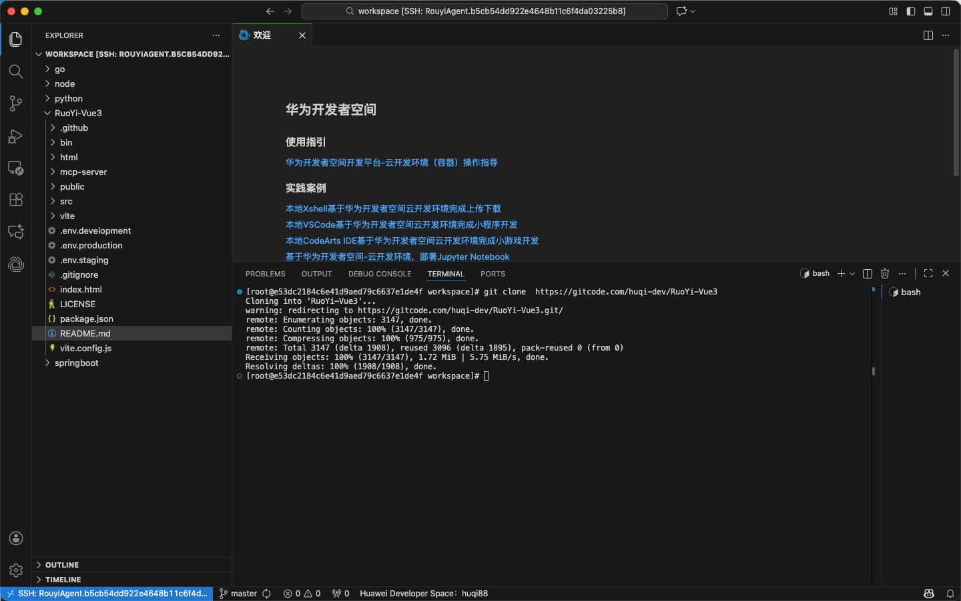Open the 本地VSCode 小程序开发 link
Image resolution: width=961 pixels, height=601 pixels.
[x=402, y=225]
